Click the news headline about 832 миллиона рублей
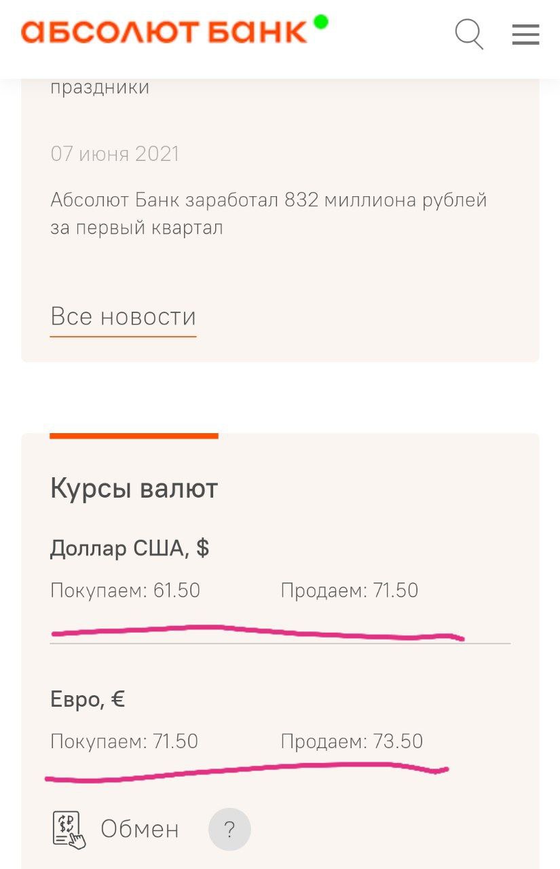The height and width of the screenshot is (869, 560). click(269, 212)
